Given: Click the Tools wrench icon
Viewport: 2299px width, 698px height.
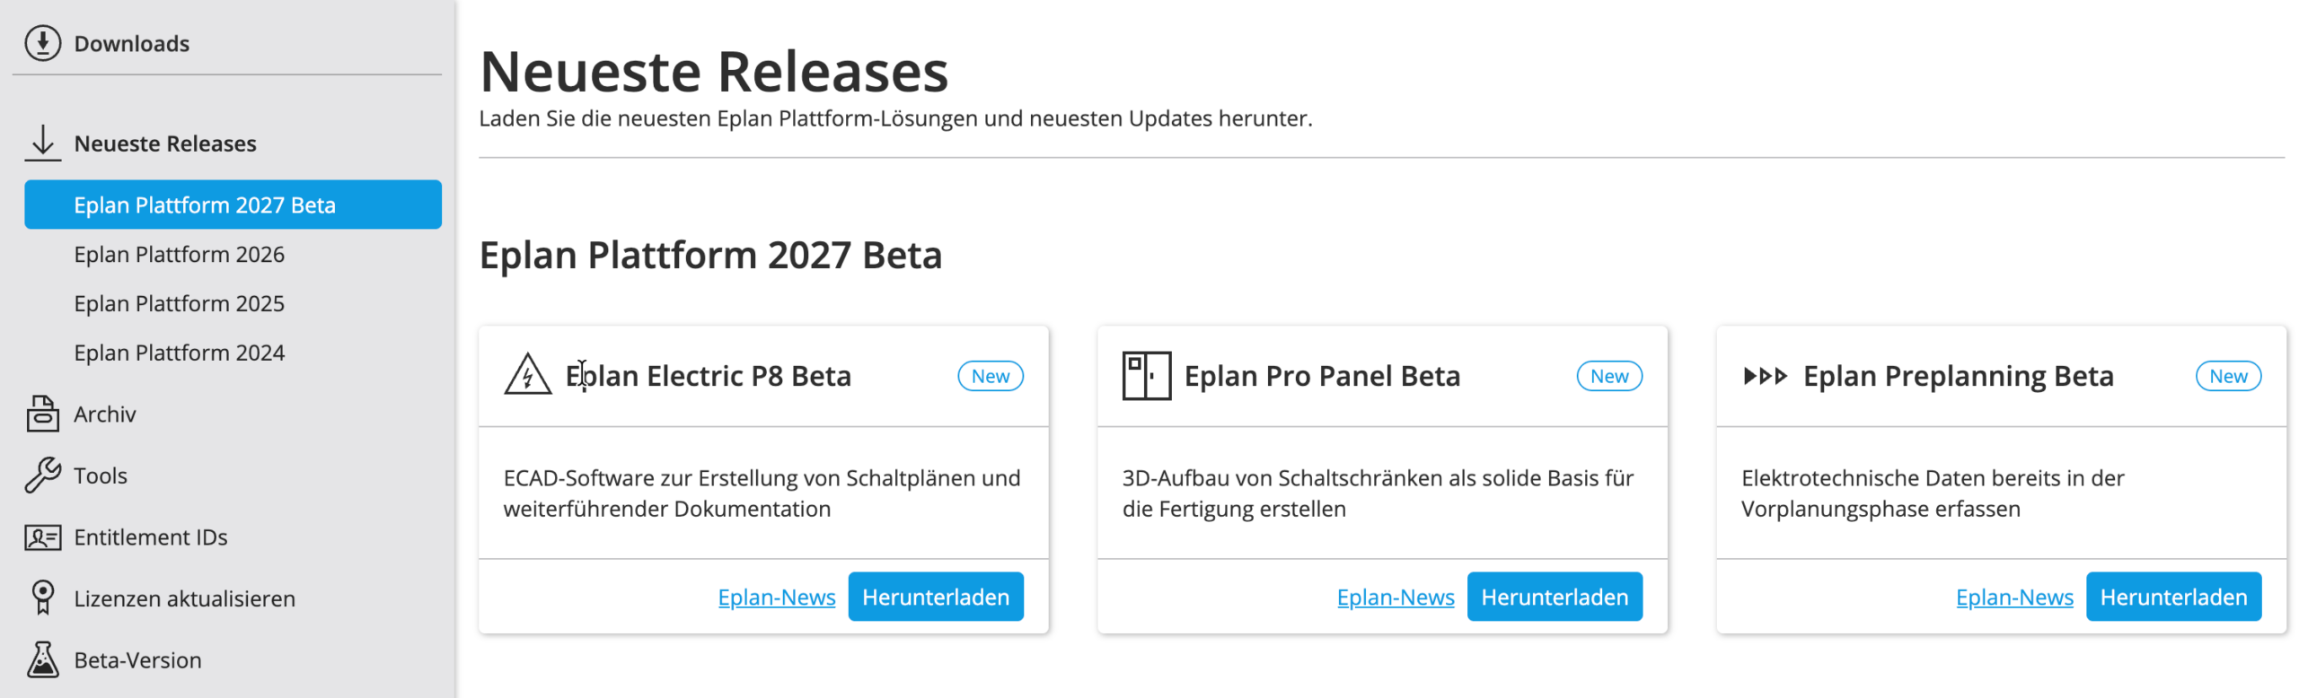Looking at the screenshot, I should (x=42, y=476).
